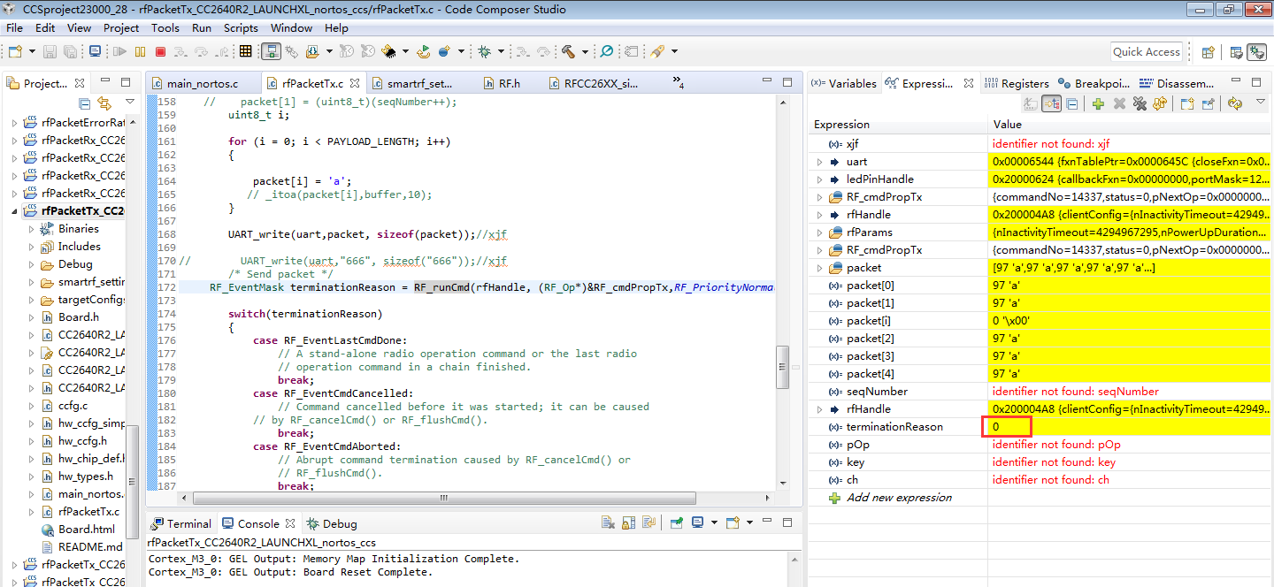Open the Scripts menu
This screenshot has height=587, width=1274.
point(241,27)
